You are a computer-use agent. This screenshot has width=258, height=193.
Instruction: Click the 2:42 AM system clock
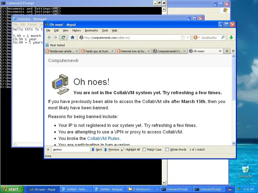click(249, 189)
